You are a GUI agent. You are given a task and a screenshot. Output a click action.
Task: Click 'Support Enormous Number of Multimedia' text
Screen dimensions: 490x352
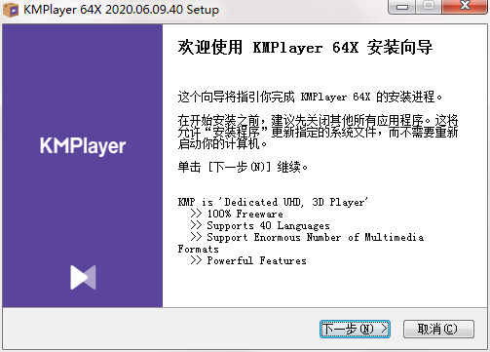[316, 237]
